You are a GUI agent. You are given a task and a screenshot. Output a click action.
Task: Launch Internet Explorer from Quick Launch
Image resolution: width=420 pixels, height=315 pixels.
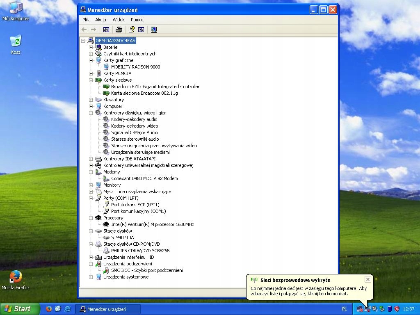tap(68, 309)
